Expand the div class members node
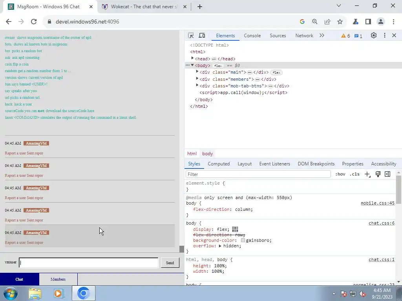 tap(197, 78)
